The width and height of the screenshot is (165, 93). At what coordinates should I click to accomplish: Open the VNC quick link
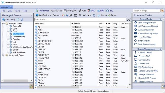pos(91,11)
